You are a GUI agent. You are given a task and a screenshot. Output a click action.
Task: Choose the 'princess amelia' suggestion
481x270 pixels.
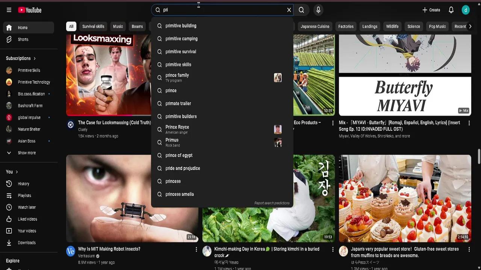[222, 194]
